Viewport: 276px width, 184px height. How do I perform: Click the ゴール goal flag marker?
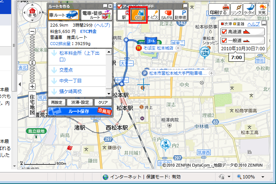coord(151,41)
